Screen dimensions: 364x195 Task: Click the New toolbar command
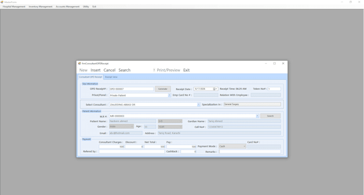(x=84, y=70)
